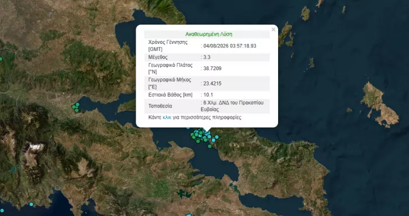Select the 'Γεωγραφικό Πλάτος [°N]' label
Image resolution: width=409 pixels, height=216 pixels.
click(171, 68)
